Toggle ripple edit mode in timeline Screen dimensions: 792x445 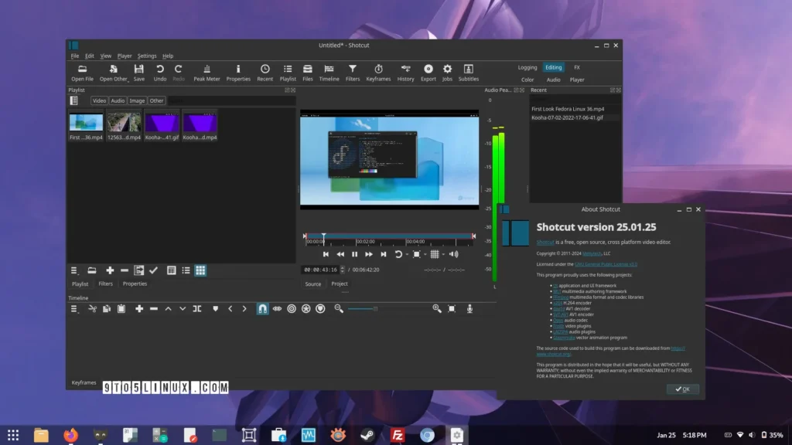coord(292,308)
